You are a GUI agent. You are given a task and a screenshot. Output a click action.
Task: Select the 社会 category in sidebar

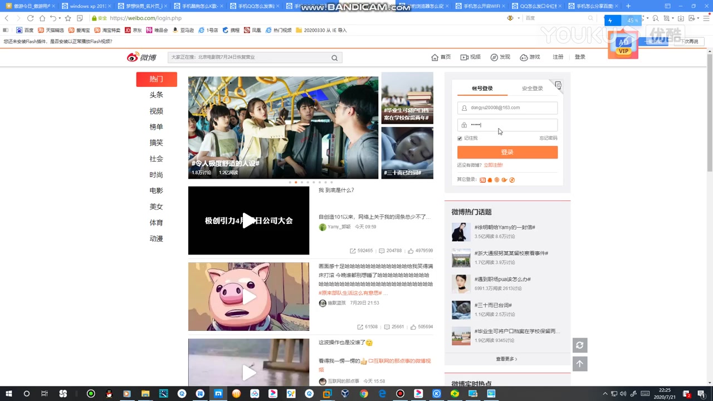[x=157, y=159]
